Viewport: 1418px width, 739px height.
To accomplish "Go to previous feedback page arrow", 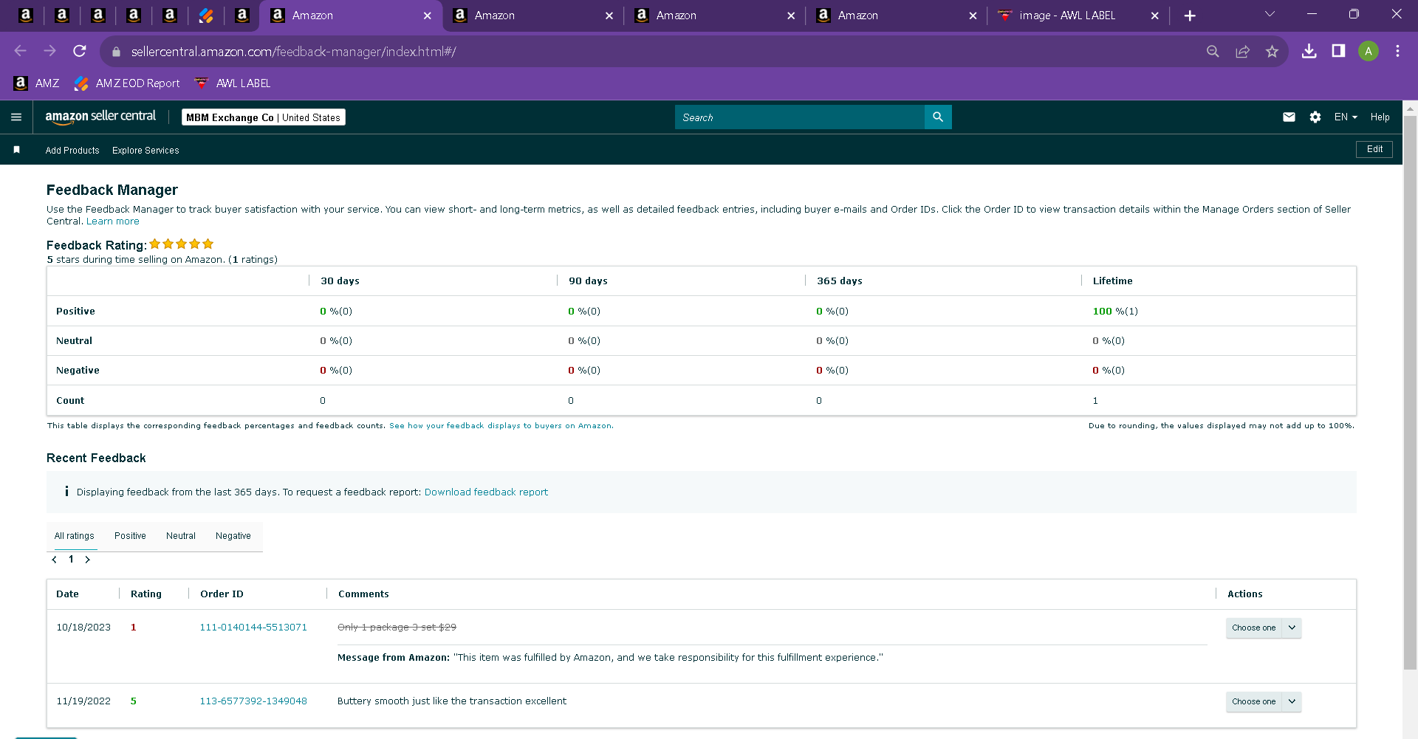I will coord(54,560).
